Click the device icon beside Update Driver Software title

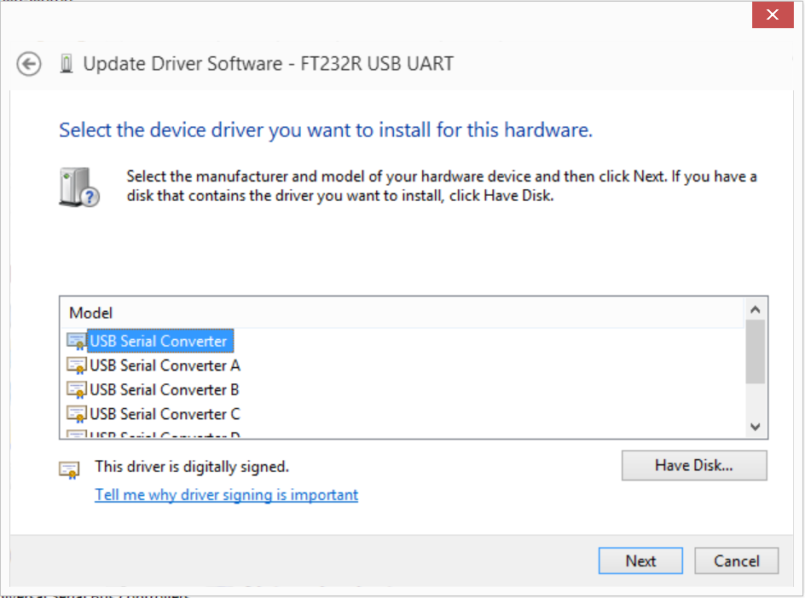tap(67, 64)
